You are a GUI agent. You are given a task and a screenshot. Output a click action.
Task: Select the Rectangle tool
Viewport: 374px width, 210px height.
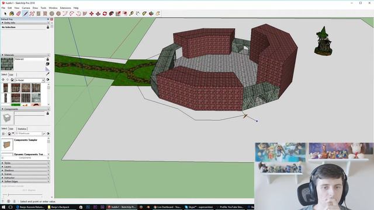pyautogui.click(x=39, y=14)
